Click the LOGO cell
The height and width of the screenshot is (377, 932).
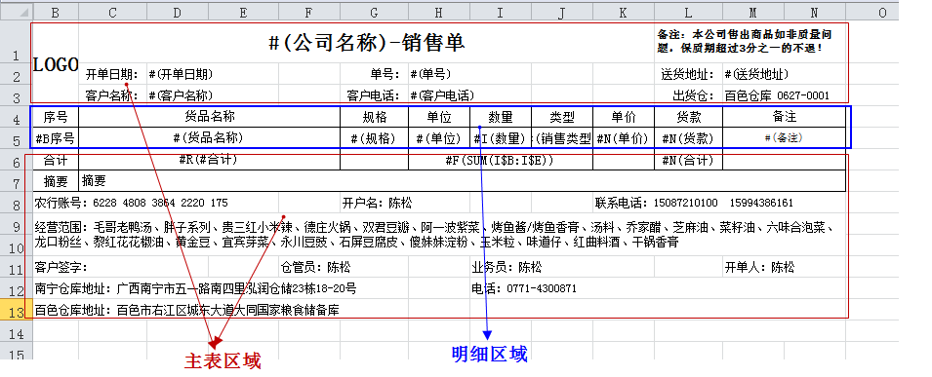pyautogui.click(x=56, y=64)
